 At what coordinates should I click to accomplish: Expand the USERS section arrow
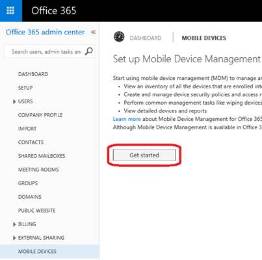coord(14,101)
